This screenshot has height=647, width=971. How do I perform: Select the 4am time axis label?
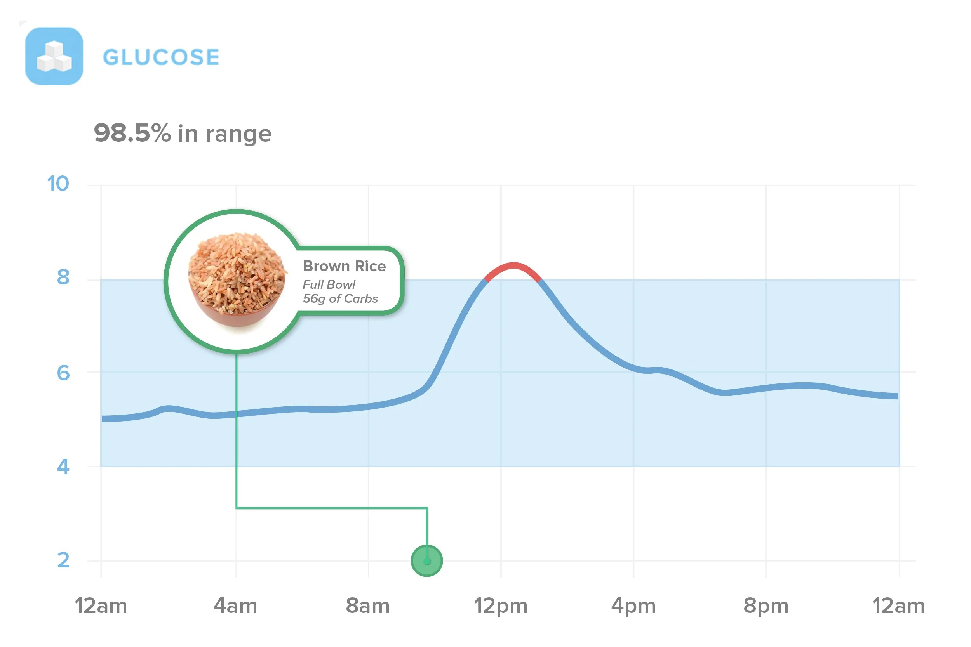coord(235,606)
